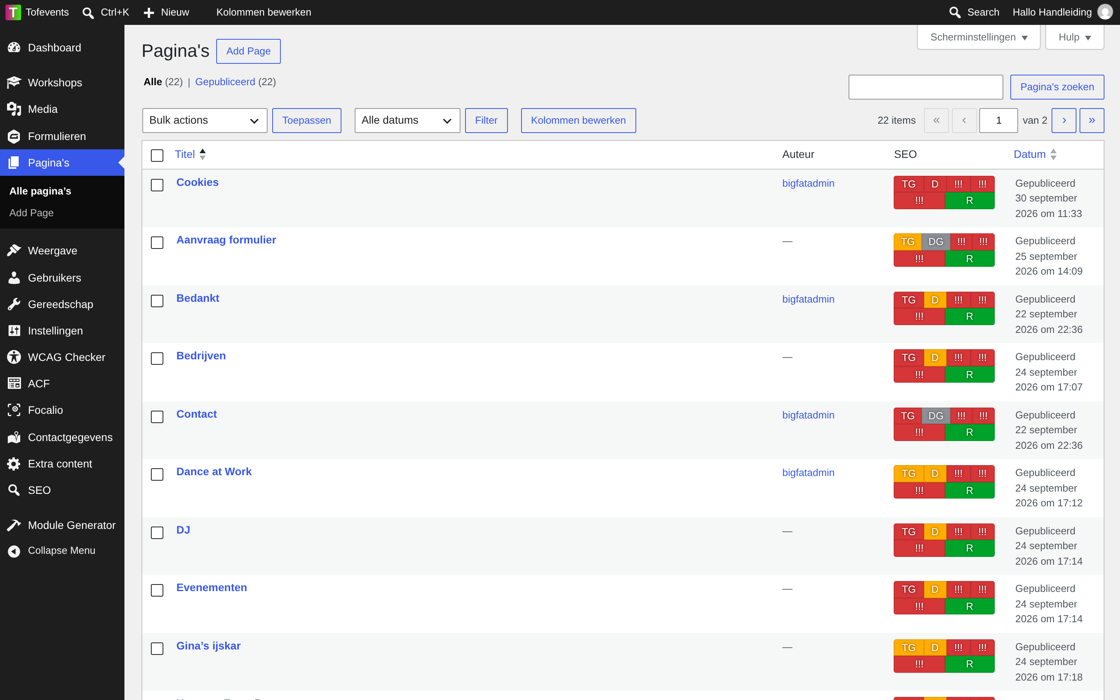Sort the table by Titel column
1120x700 pixels.
click(190, 154)
